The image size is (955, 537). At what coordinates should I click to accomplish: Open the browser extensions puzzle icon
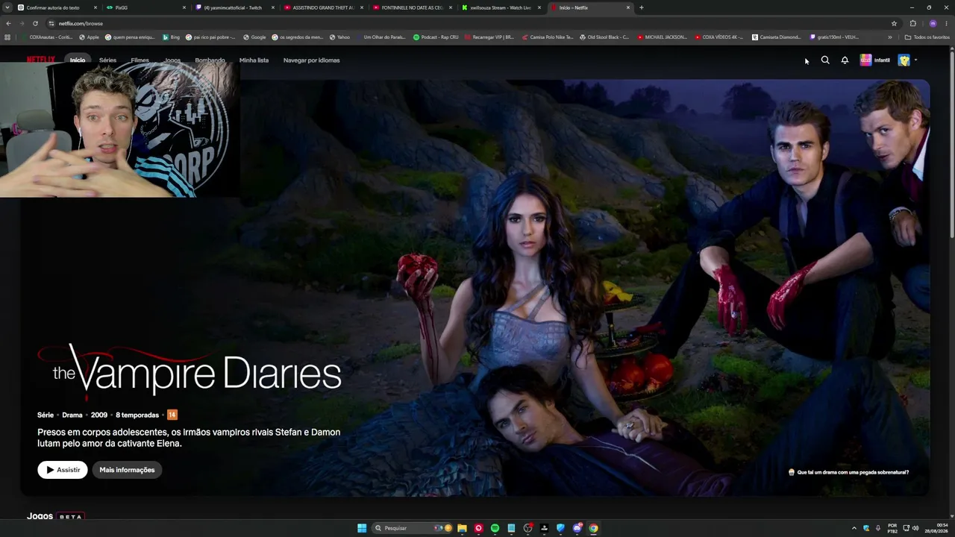[913, 23]
